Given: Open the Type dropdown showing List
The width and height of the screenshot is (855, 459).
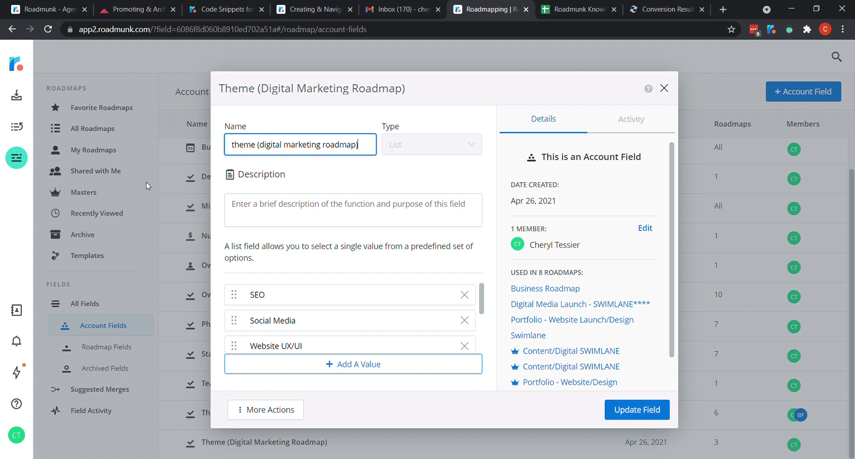Looking at the screenshot, I should point(432,145).
